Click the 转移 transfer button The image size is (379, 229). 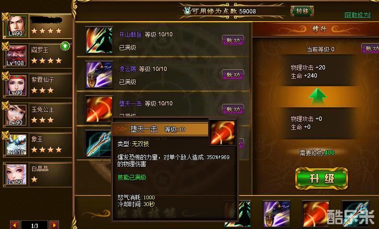click(302, 11)
